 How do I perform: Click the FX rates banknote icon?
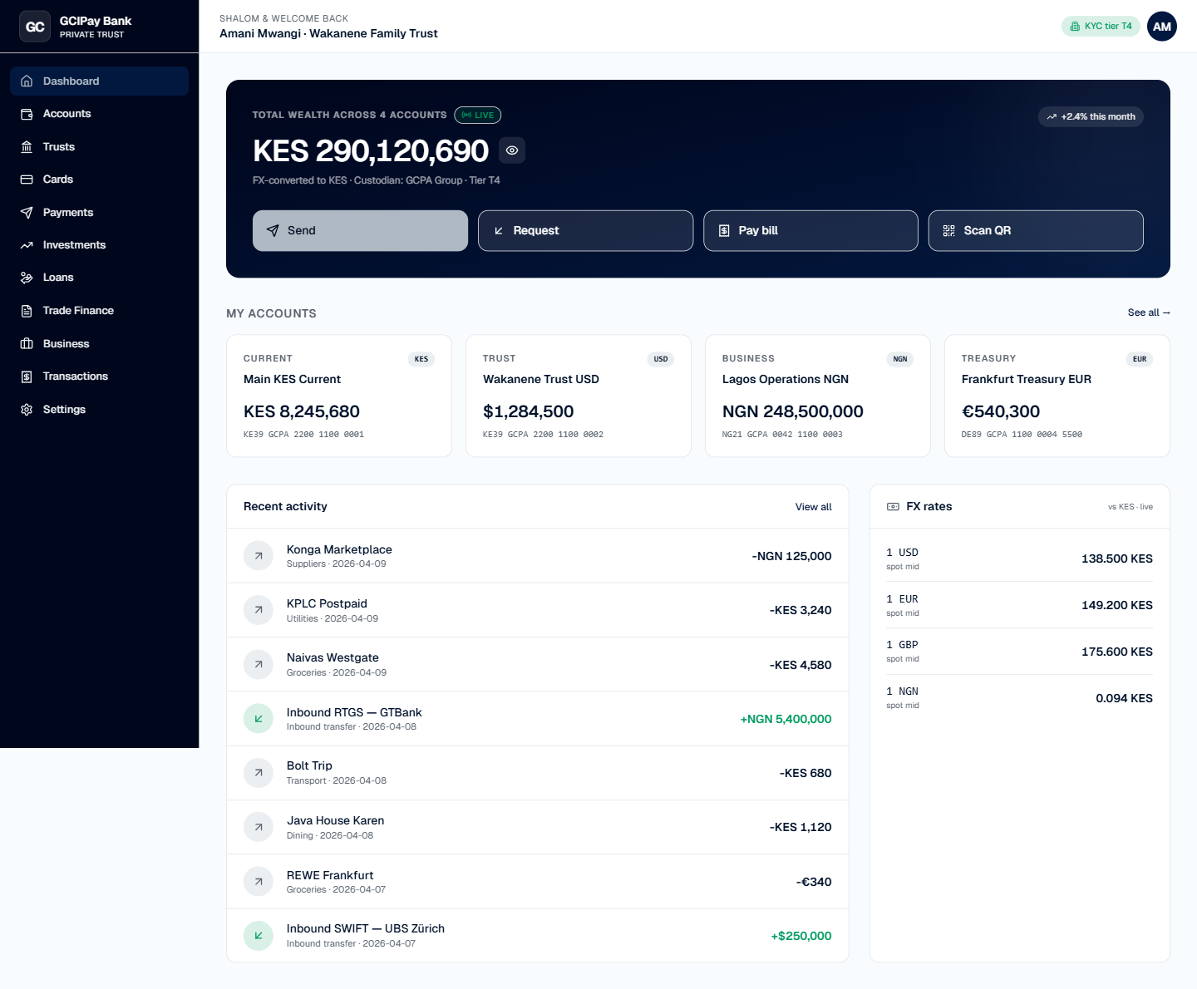point(893,507)
